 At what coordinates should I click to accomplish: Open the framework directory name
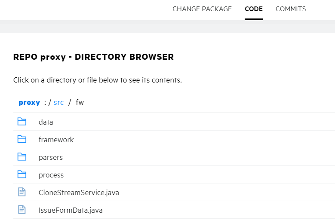(x=56, y=140)
